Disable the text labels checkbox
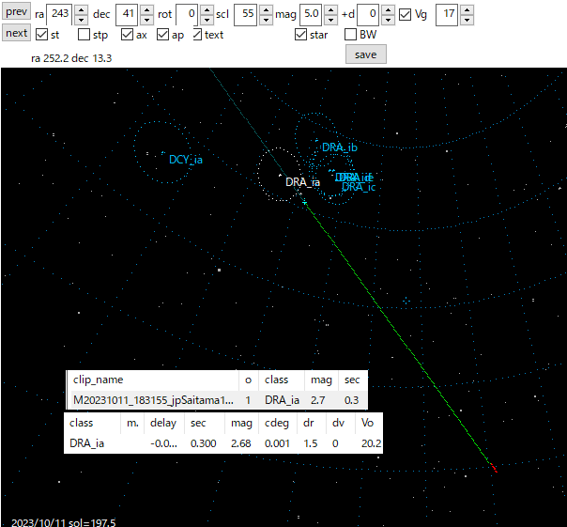Screen dimensions: 567x527 point(198,35)
